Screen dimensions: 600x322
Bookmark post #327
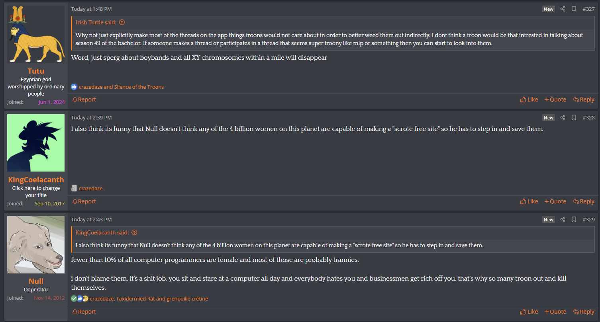[x=574, y=9]
